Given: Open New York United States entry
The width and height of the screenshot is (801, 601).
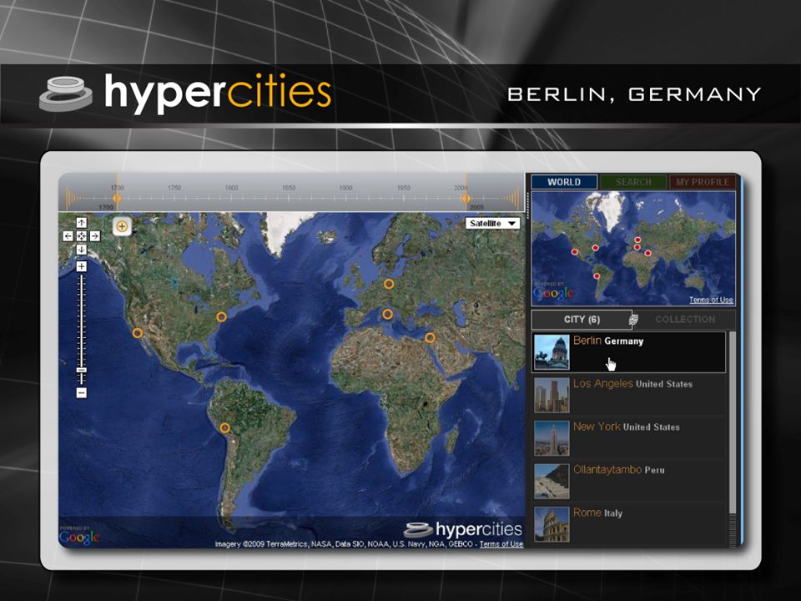Looking at the screenshot, I should [x=629, y=437].
